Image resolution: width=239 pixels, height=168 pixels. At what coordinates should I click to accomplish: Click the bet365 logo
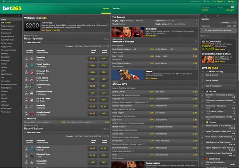point(12,8)
